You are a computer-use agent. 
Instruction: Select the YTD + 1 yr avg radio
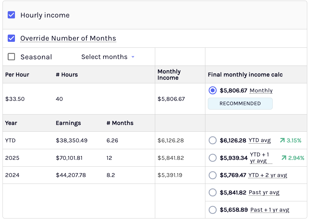tap(213, 158)
